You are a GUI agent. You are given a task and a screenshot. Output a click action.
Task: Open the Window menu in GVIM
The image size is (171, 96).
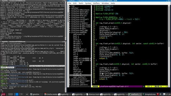105,3
